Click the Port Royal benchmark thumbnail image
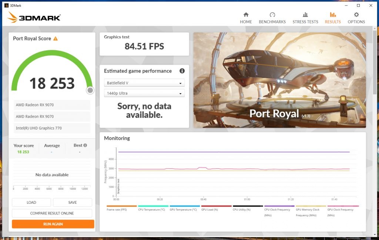 279,80
